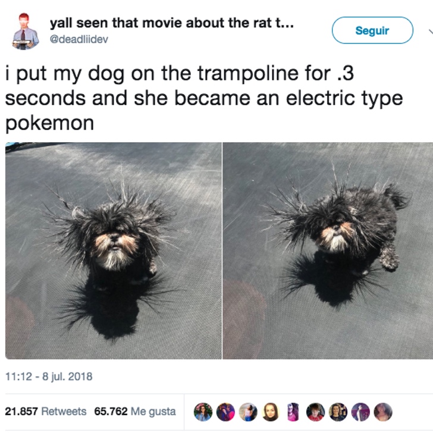Open the left dog trampoline photo

pos(114,250)
